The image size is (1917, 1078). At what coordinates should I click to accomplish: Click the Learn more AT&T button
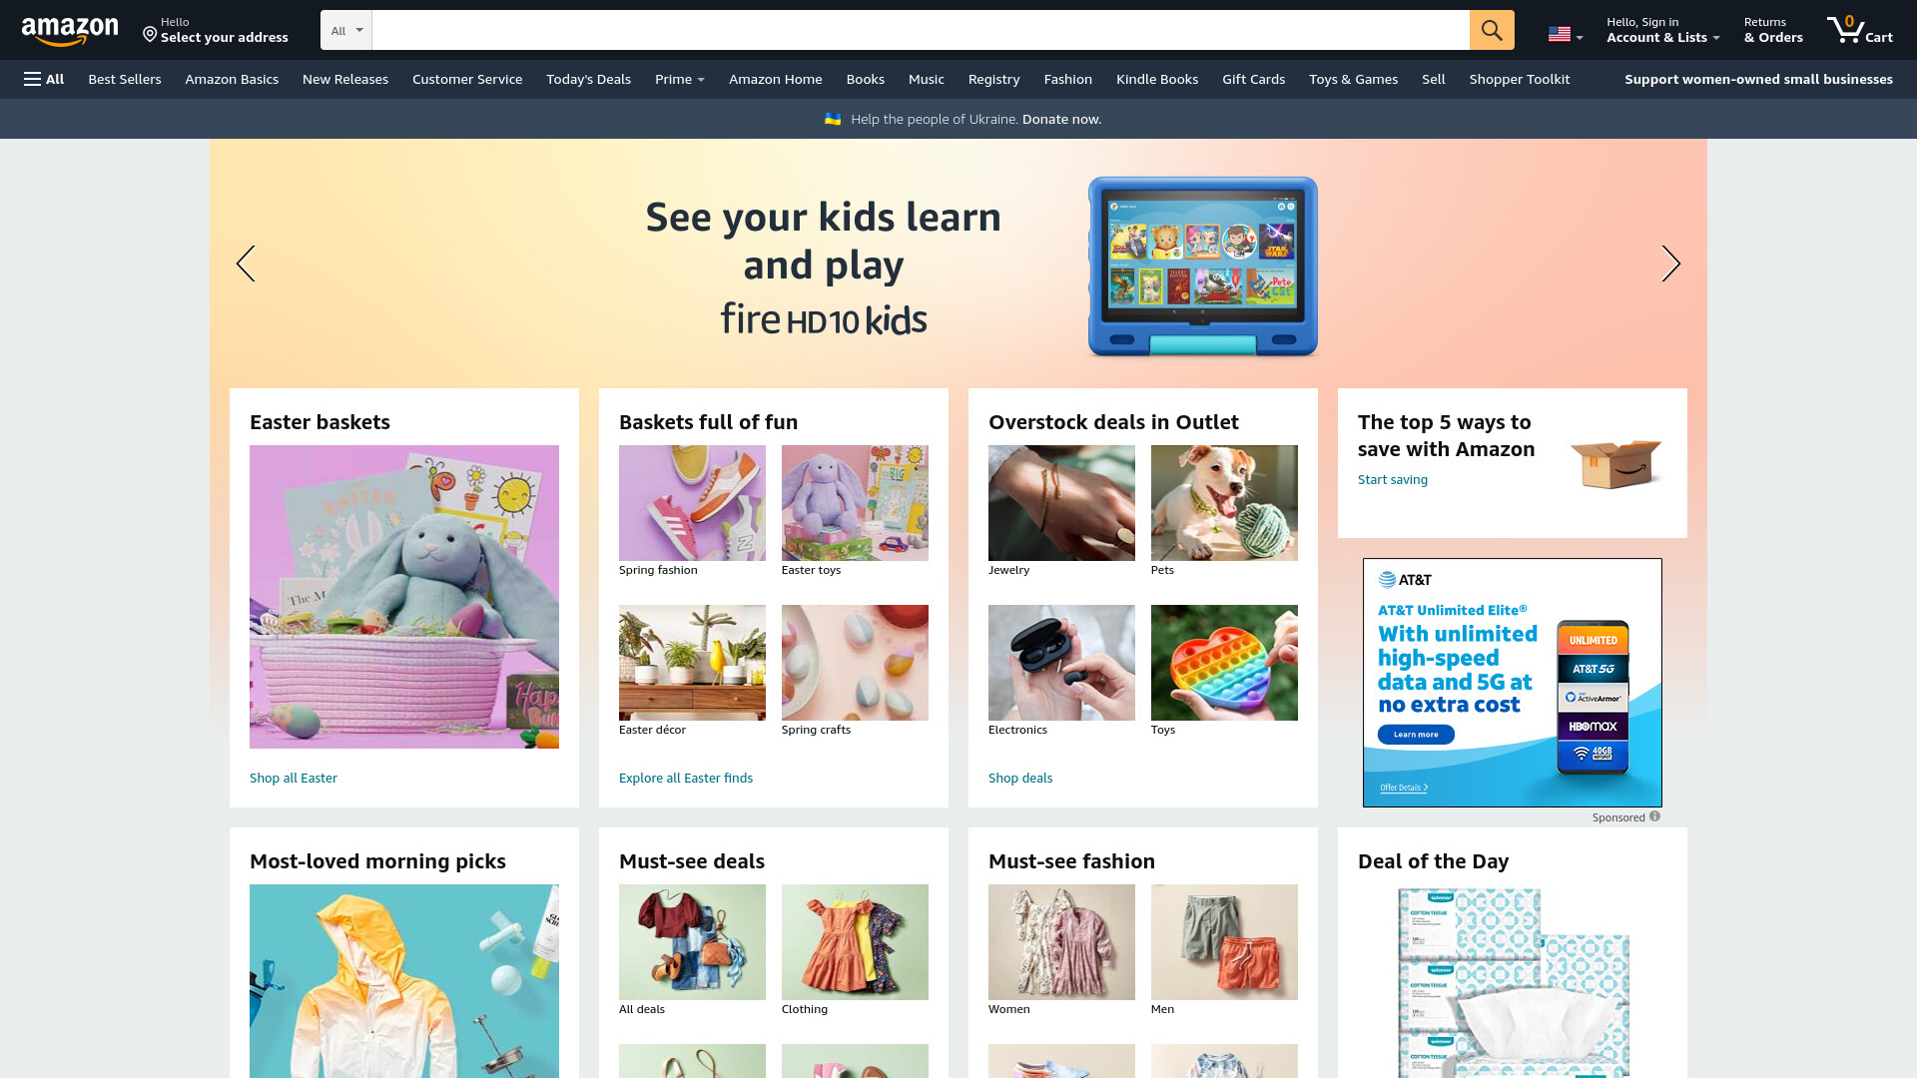[1416, 735]
